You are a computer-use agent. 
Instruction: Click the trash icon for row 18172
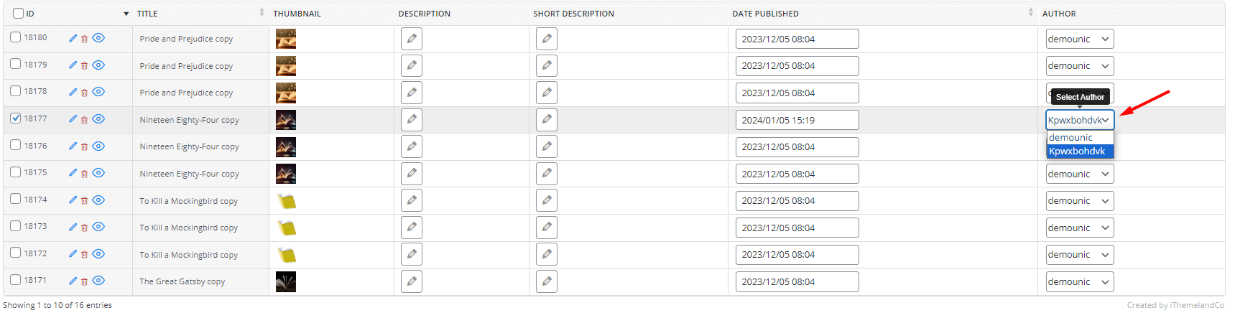pyautogui.click(x=84, y=255)
